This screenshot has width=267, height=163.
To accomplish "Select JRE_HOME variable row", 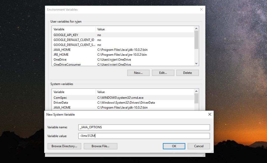I will point(123,55).
